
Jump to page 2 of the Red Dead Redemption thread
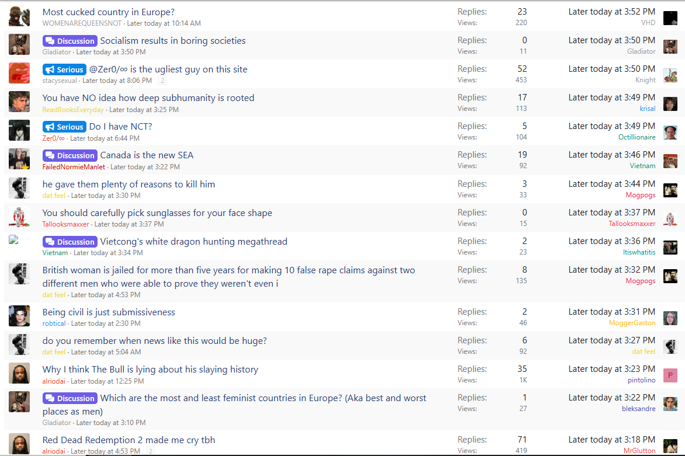click(x=151, y=451)
